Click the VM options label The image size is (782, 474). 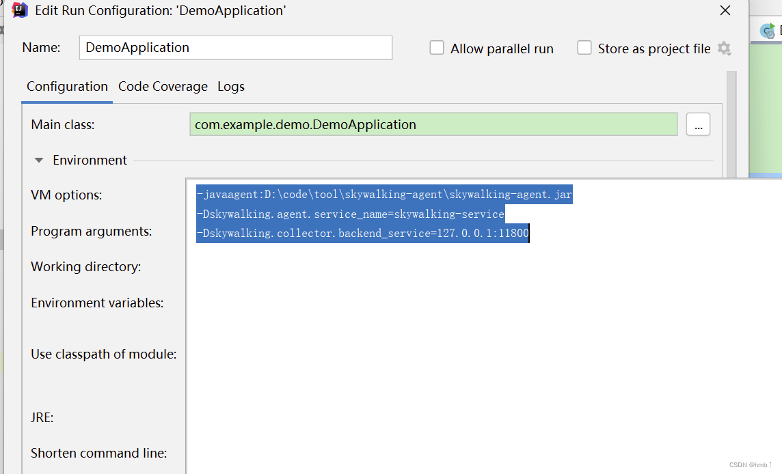tap(66, 195)
